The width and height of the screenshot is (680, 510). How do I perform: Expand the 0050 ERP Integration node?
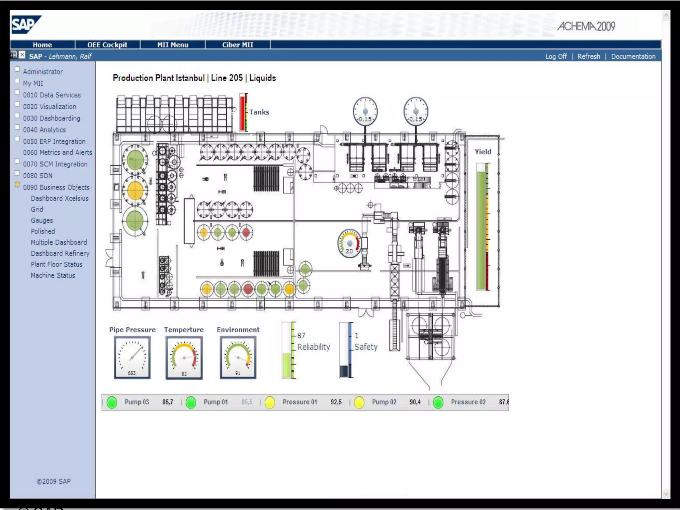tap(17, 139)
